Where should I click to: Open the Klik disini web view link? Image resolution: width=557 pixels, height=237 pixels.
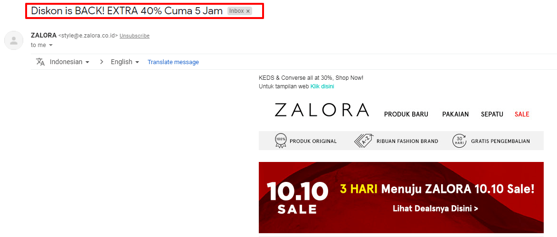click(x=322, y=86)
